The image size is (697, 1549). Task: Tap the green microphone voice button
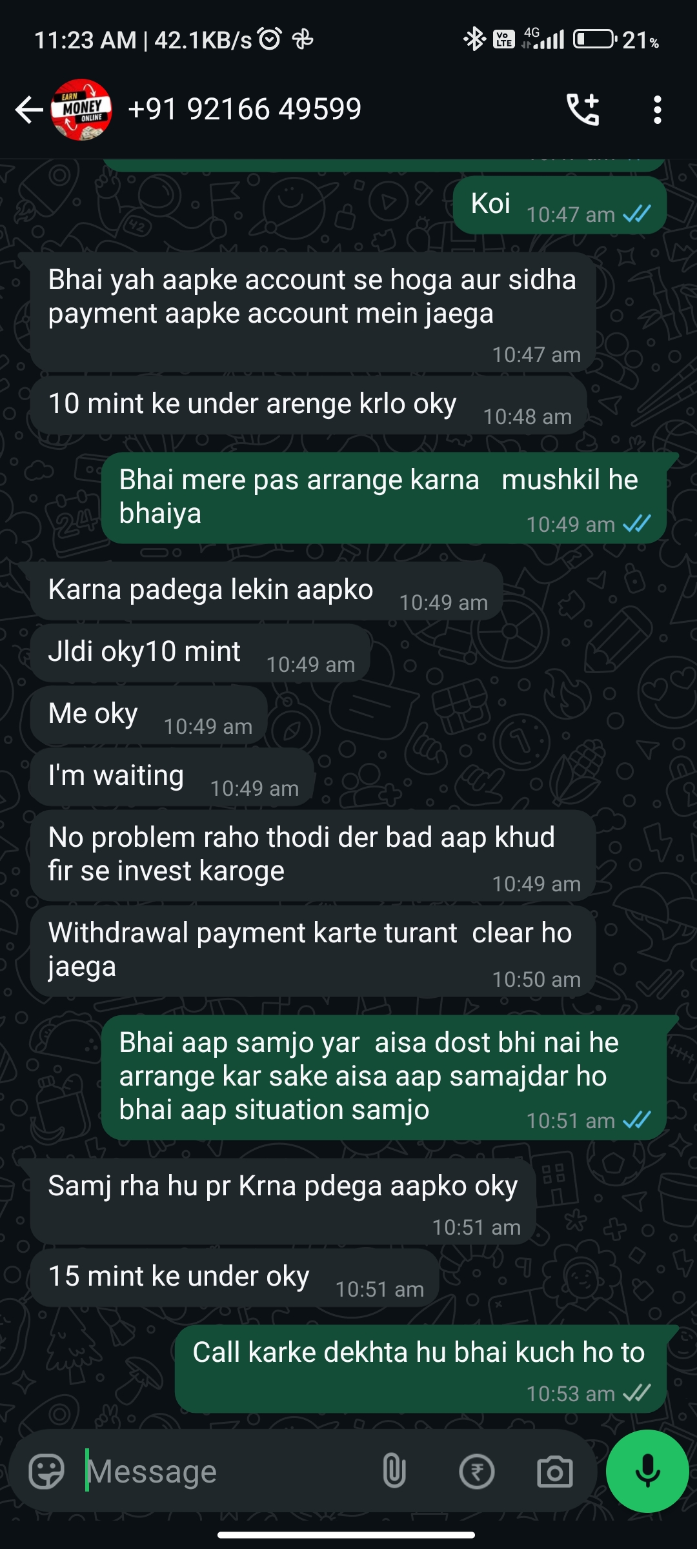pyautogui.click(x=647, y=1471)
